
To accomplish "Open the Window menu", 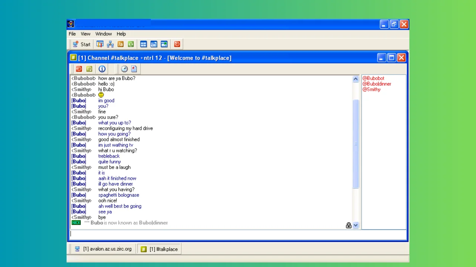I will (x=103, y=34).
